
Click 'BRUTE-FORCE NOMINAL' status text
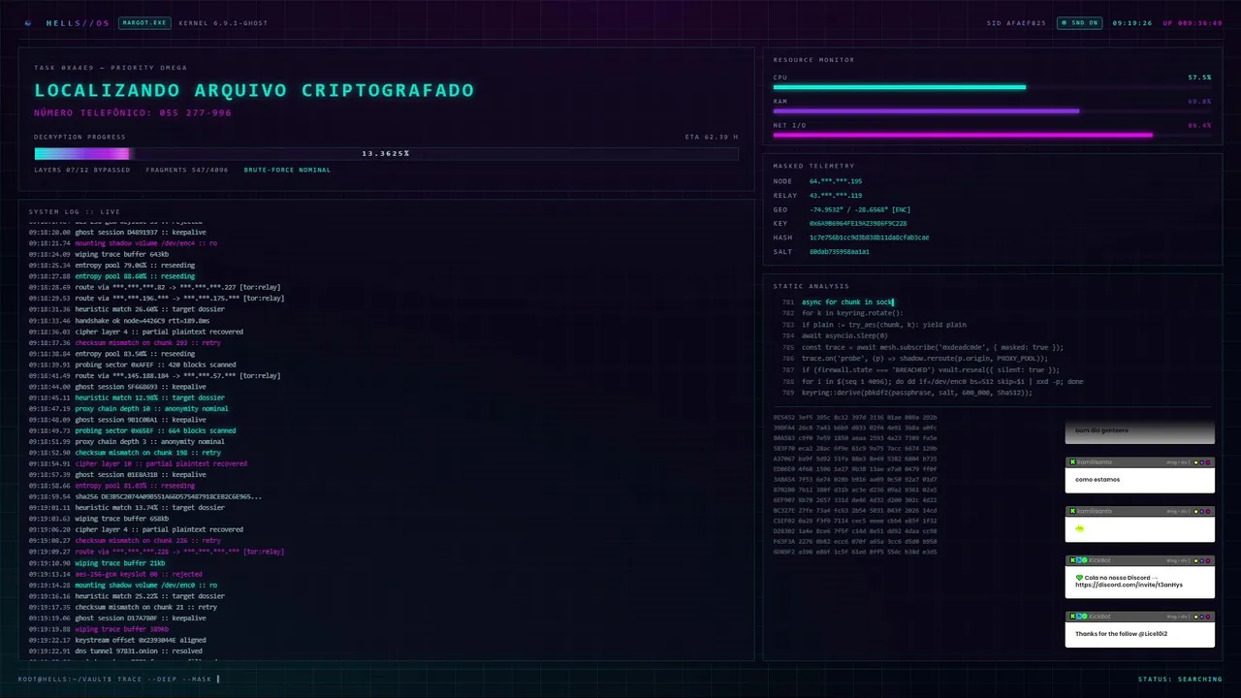pyautogui.click(x=287, y=170)
